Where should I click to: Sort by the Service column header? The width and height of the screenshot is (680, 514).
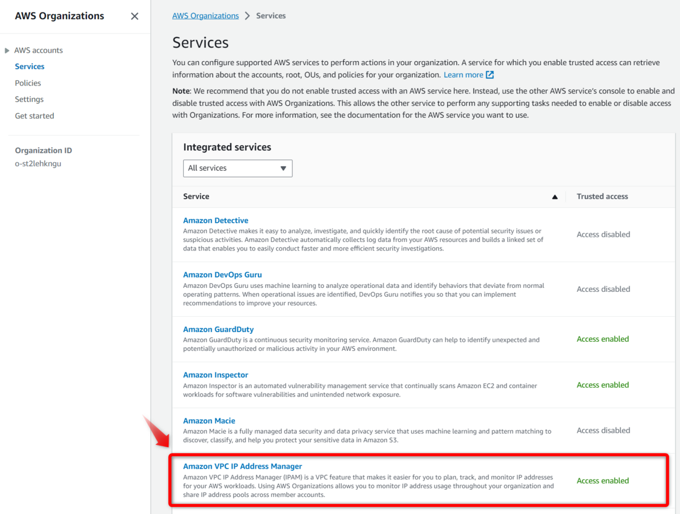(x=196, y=196)
